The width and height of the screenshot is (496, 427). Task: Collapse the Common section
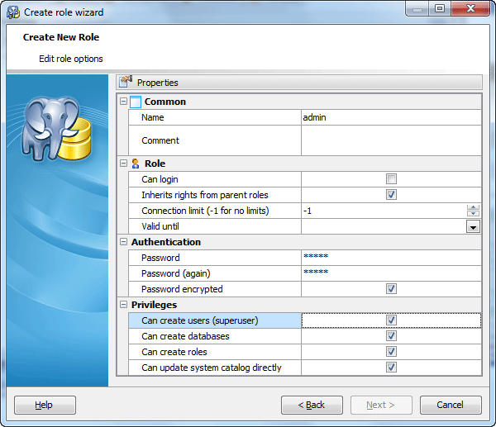124,102
